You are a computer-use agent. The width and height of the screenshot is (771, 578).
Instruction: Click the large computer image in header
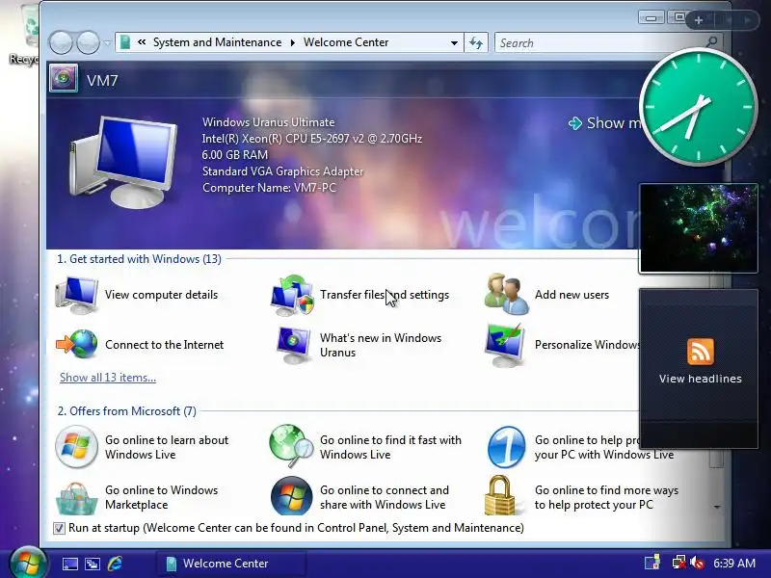coord(123,162)
